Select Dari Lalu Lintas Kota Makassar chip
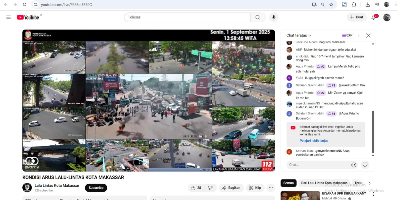 [x=324, y=183]
